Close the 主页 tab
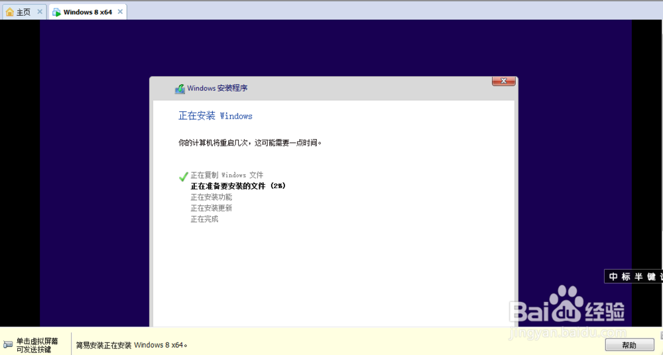 40,12
